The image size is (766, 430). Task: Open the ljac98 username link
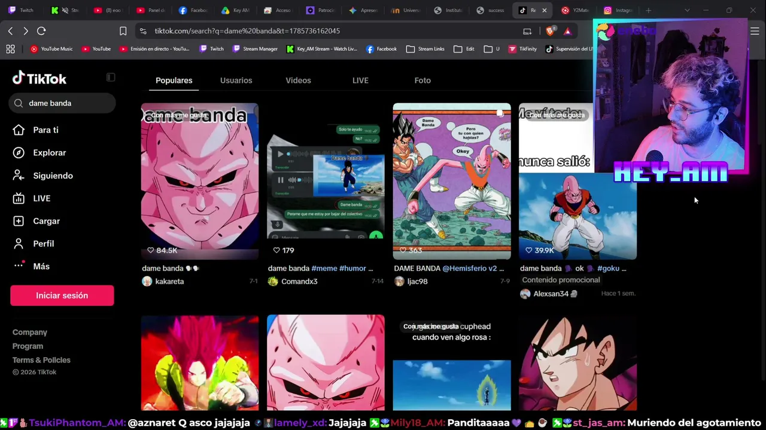417,281
